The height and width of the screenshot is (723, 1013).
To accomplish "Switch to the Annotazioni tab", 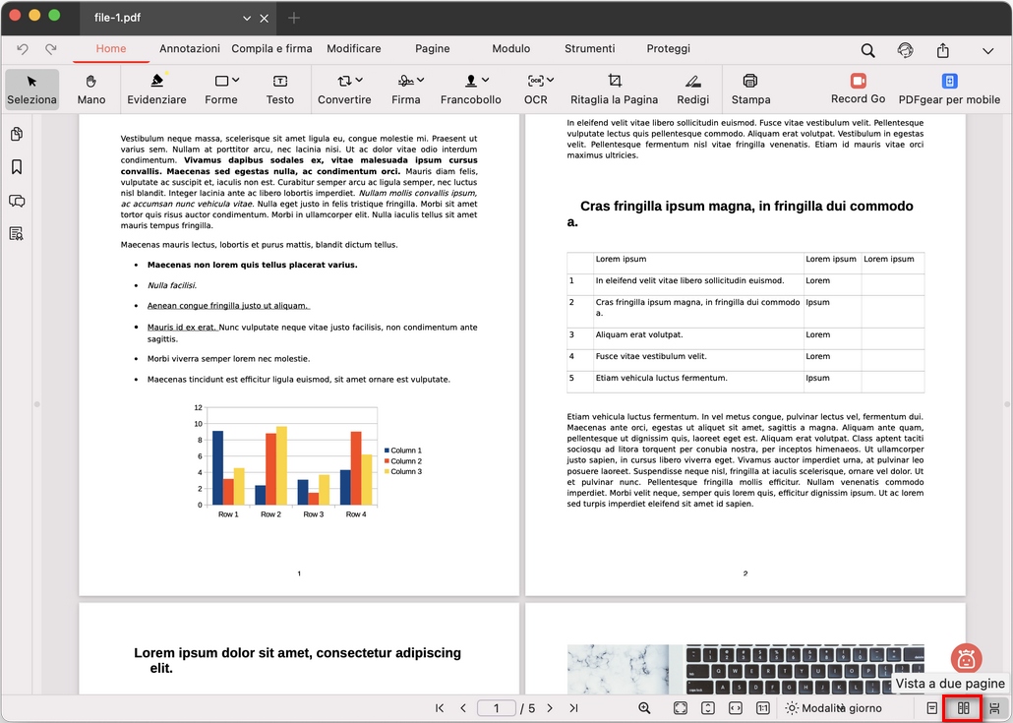I will point(190,48).
